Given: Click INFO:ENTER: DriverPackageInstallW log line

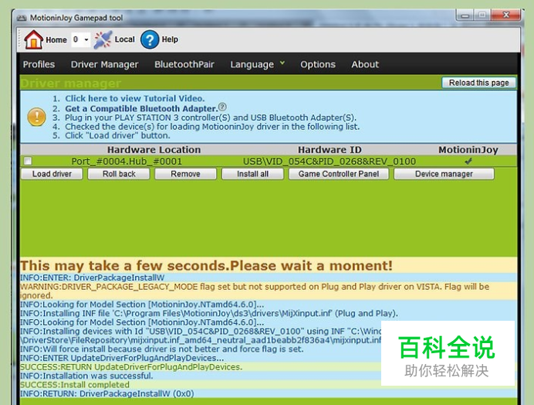Looking at the screenshot, I should (93, 277).
